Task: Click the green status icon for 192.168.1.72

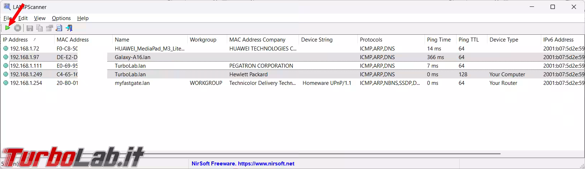Action: click(x=6, y=49)
